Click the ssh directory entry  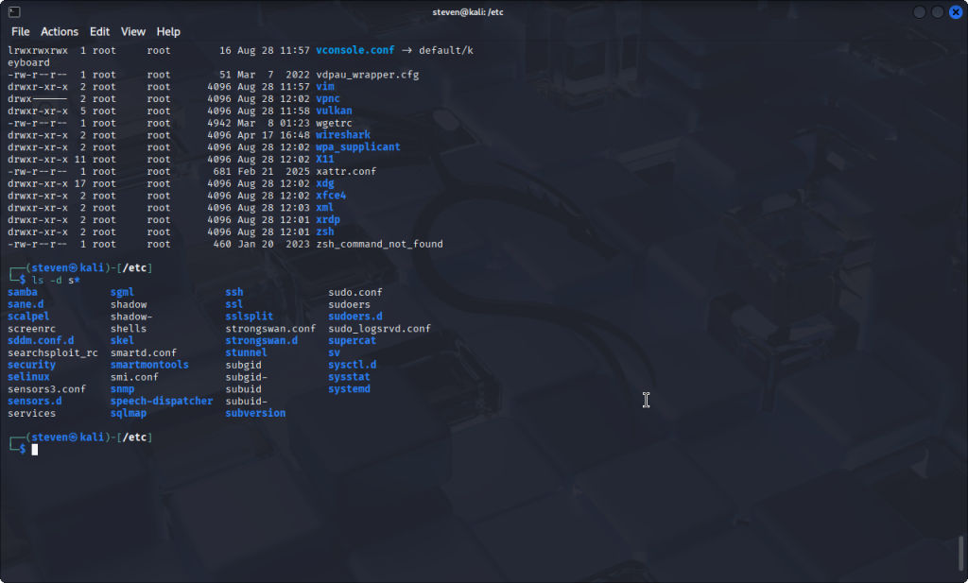point(233,292)
